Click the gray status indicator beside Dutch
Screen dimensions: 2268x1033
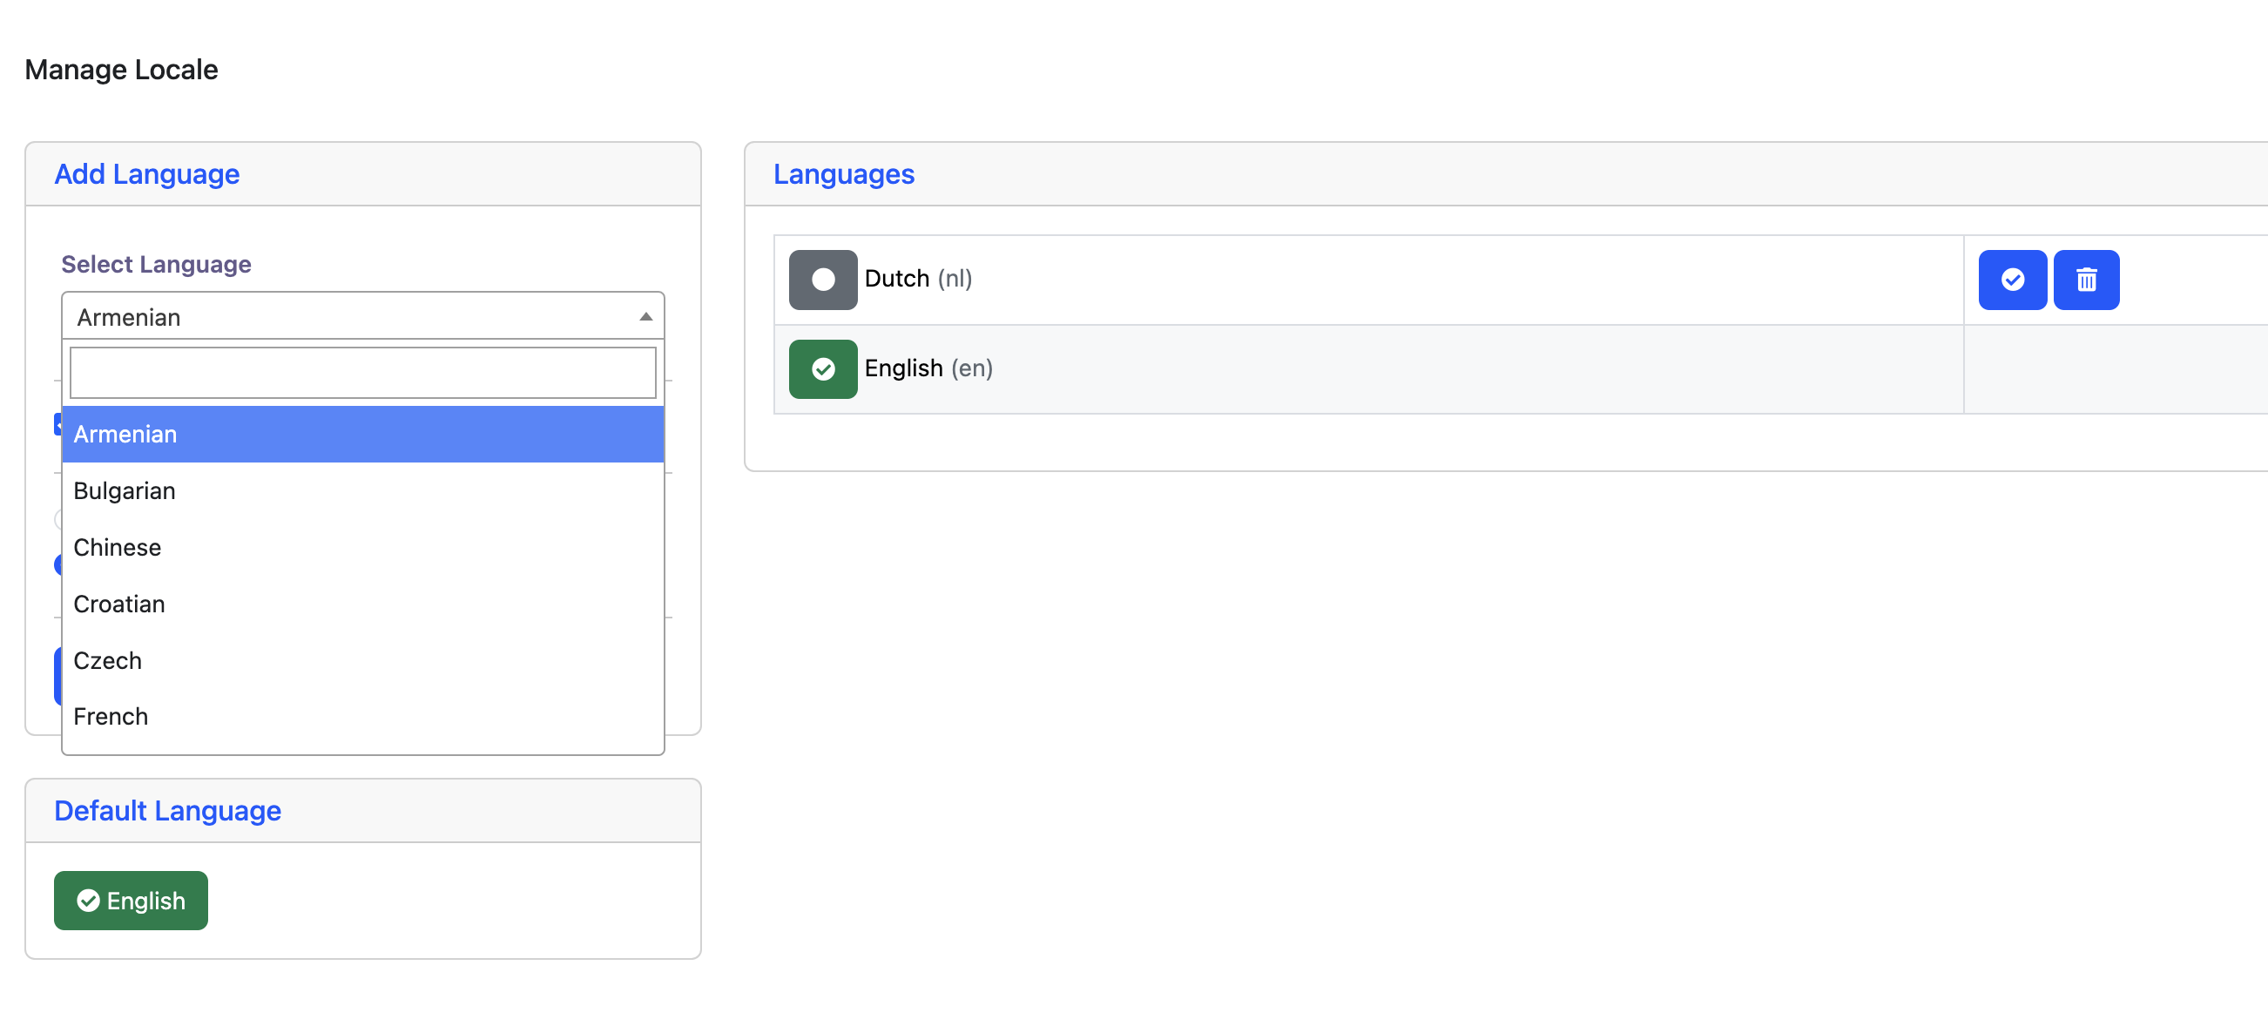coord(822,280)
